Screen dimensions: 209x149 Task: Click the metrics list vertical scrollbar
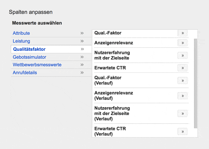(x=195, y=83)
